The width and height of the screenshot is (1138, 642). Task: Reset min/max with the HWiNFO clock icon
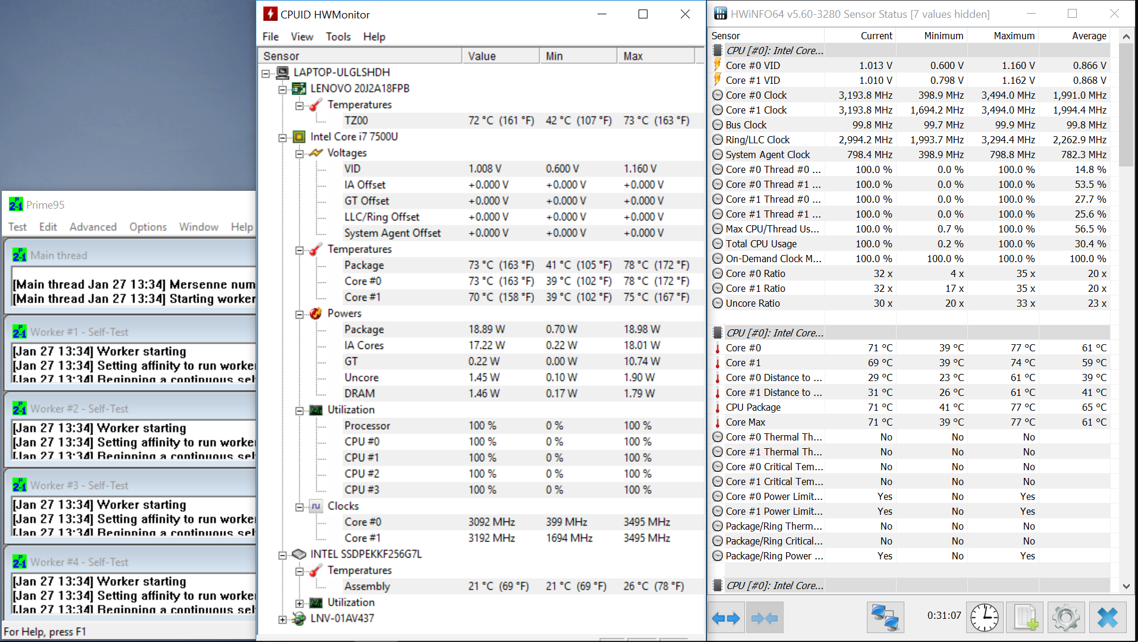click(x=985, y=618)
